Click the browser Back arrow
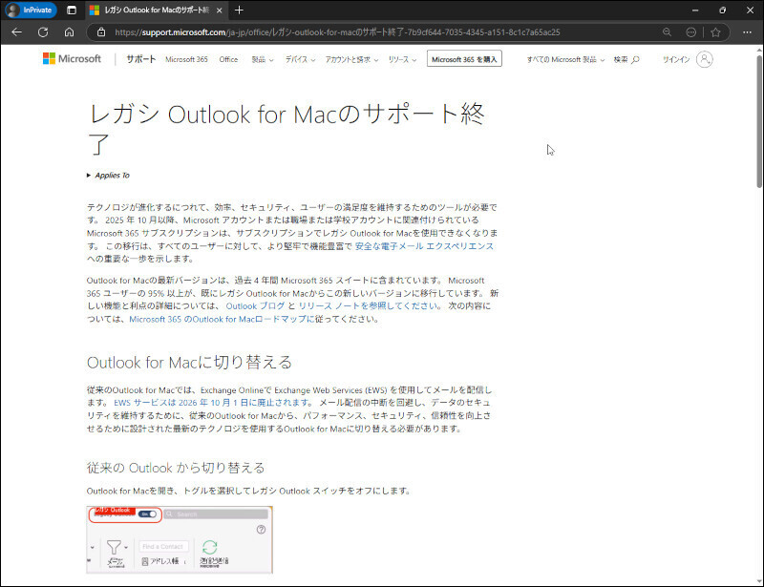Viewport: 764px width, 587px height. pos(16,32)
